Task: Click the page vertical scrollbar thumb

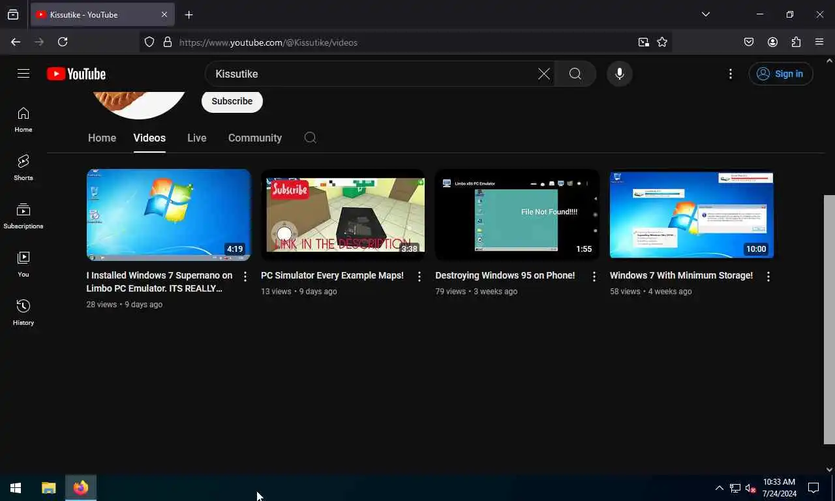Action: (x=829, y=320)
